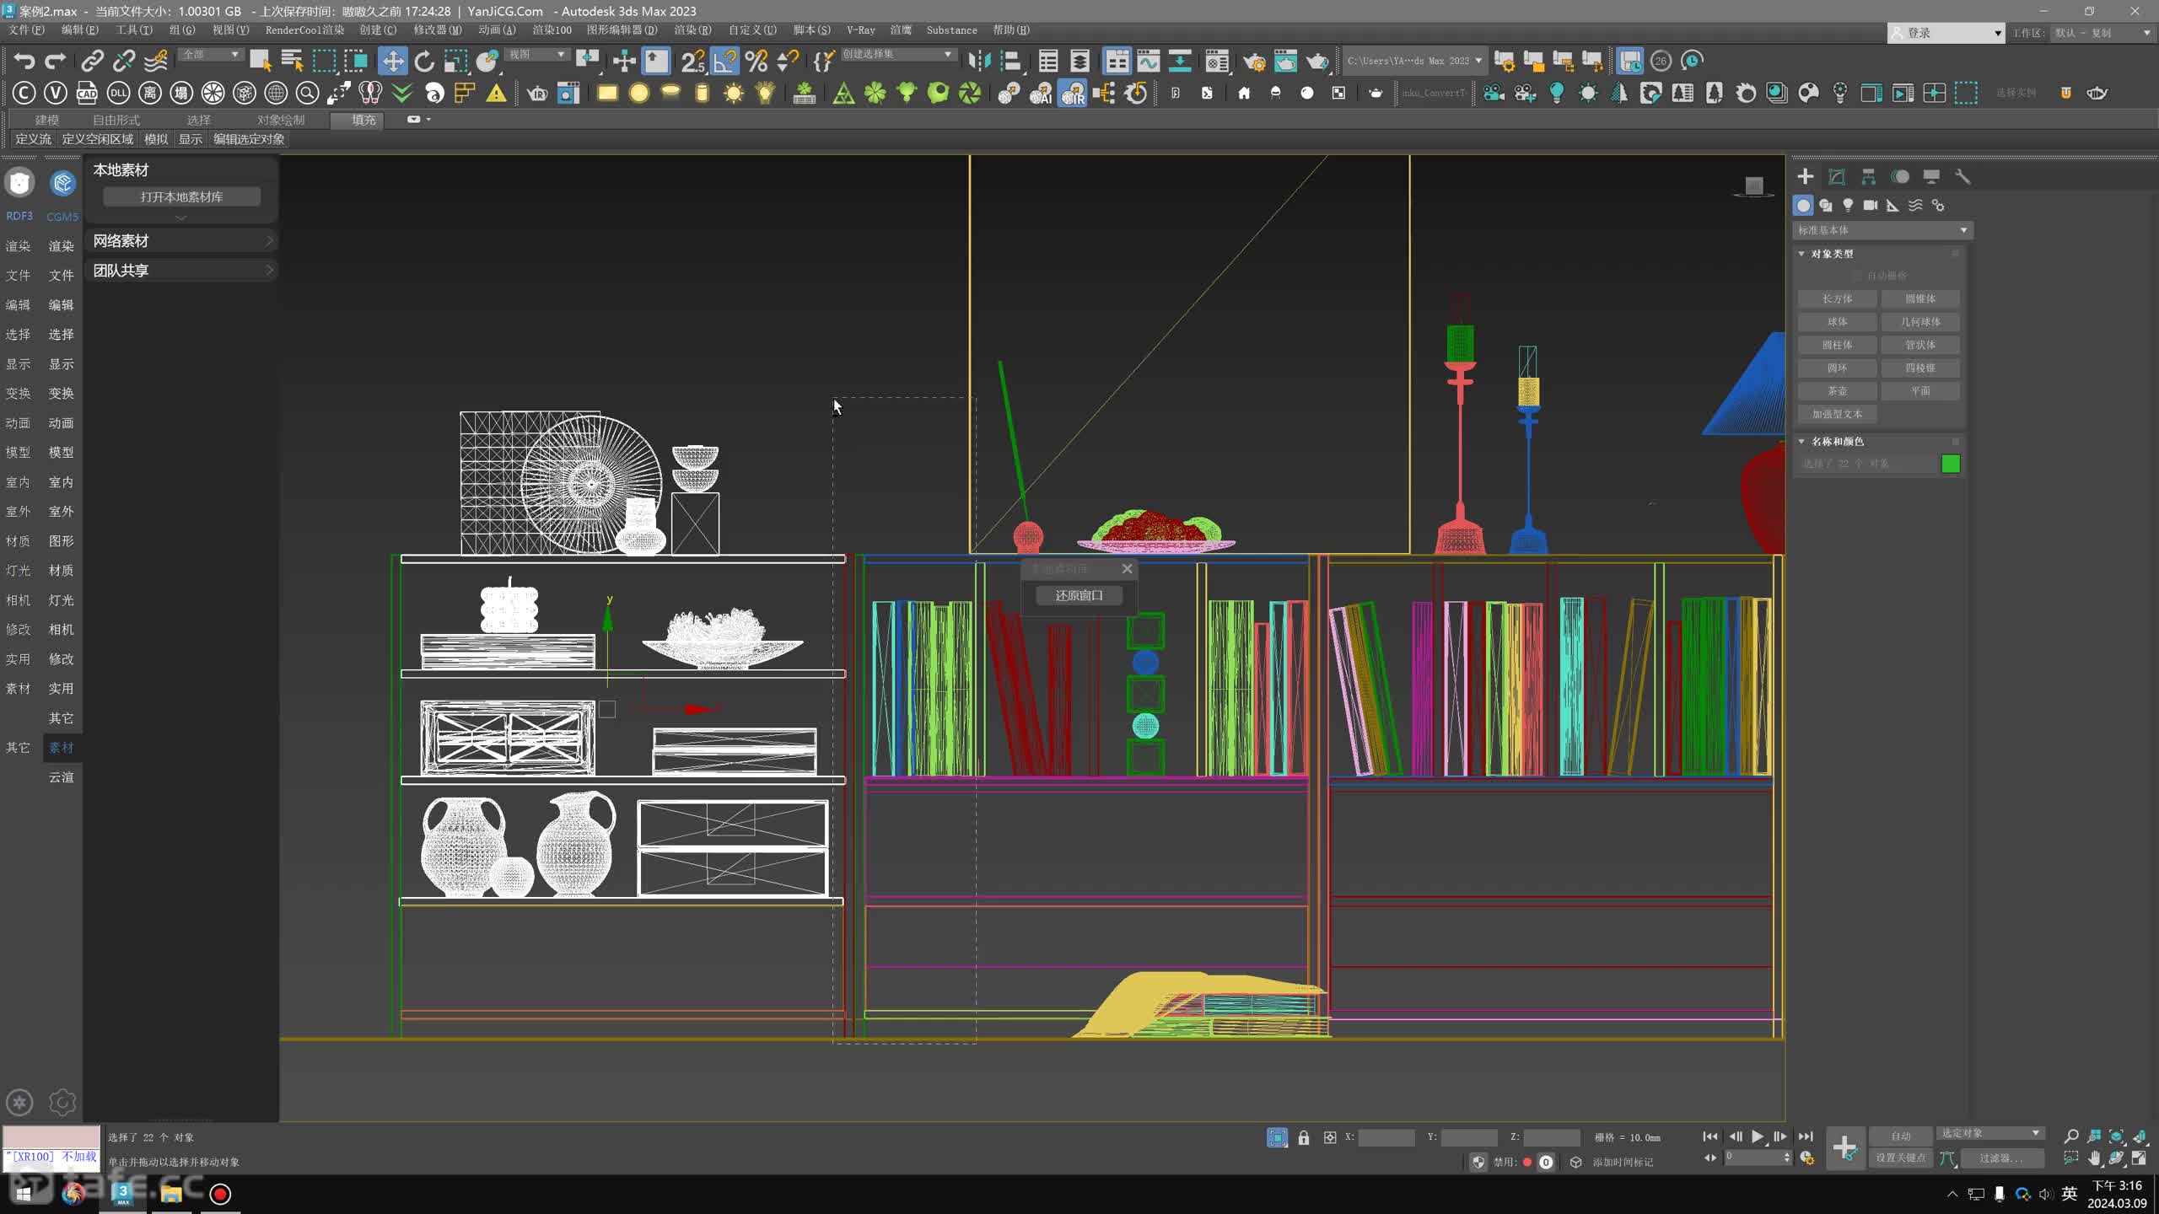Open the 文件(F) menu
The image size is (2159, 1214).
tap(26, 30)
